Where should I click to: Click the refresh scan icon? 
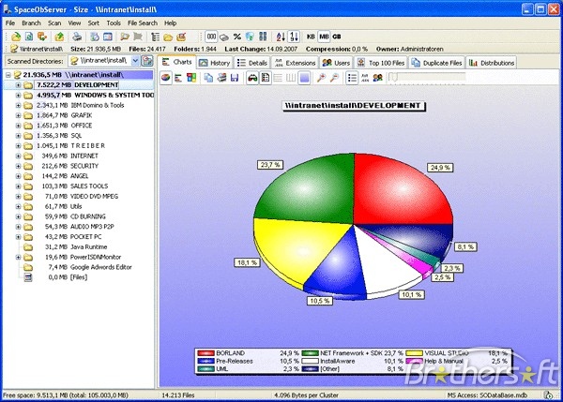29,37
